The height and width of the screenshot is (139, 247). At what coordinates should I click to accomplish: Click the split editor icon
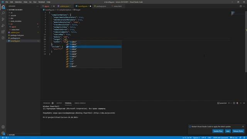pos(241,6)
